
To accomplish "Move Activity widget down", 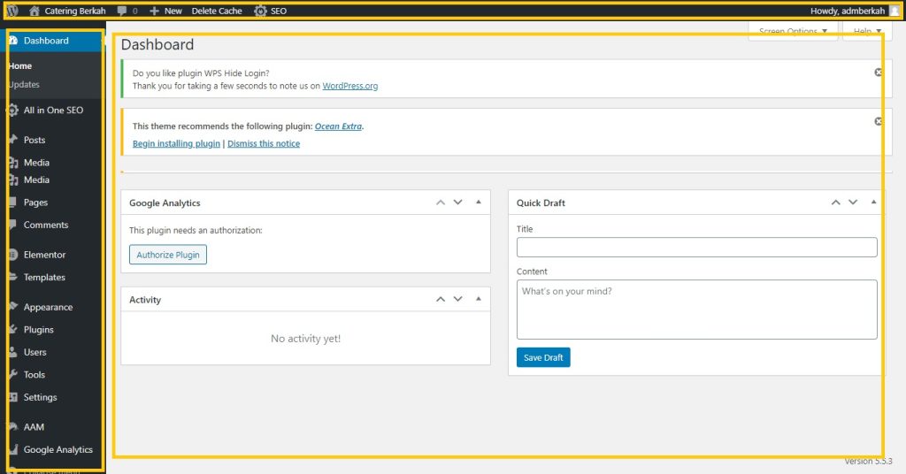I will (x=457, y=299).
